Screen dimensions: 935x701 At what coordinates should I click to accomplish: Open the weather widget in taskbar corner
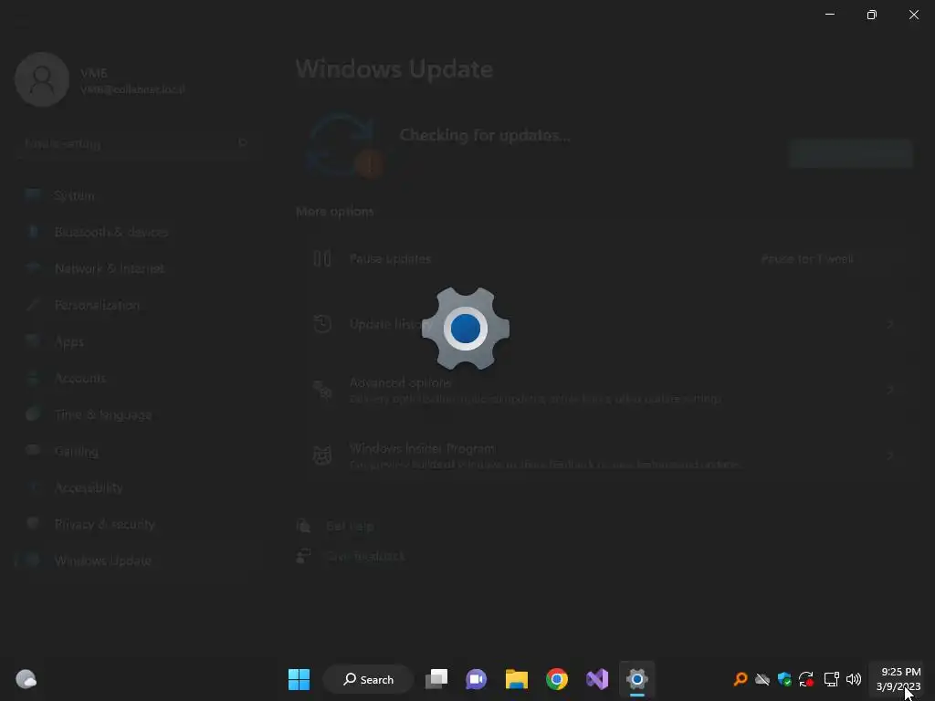point(26,679)
